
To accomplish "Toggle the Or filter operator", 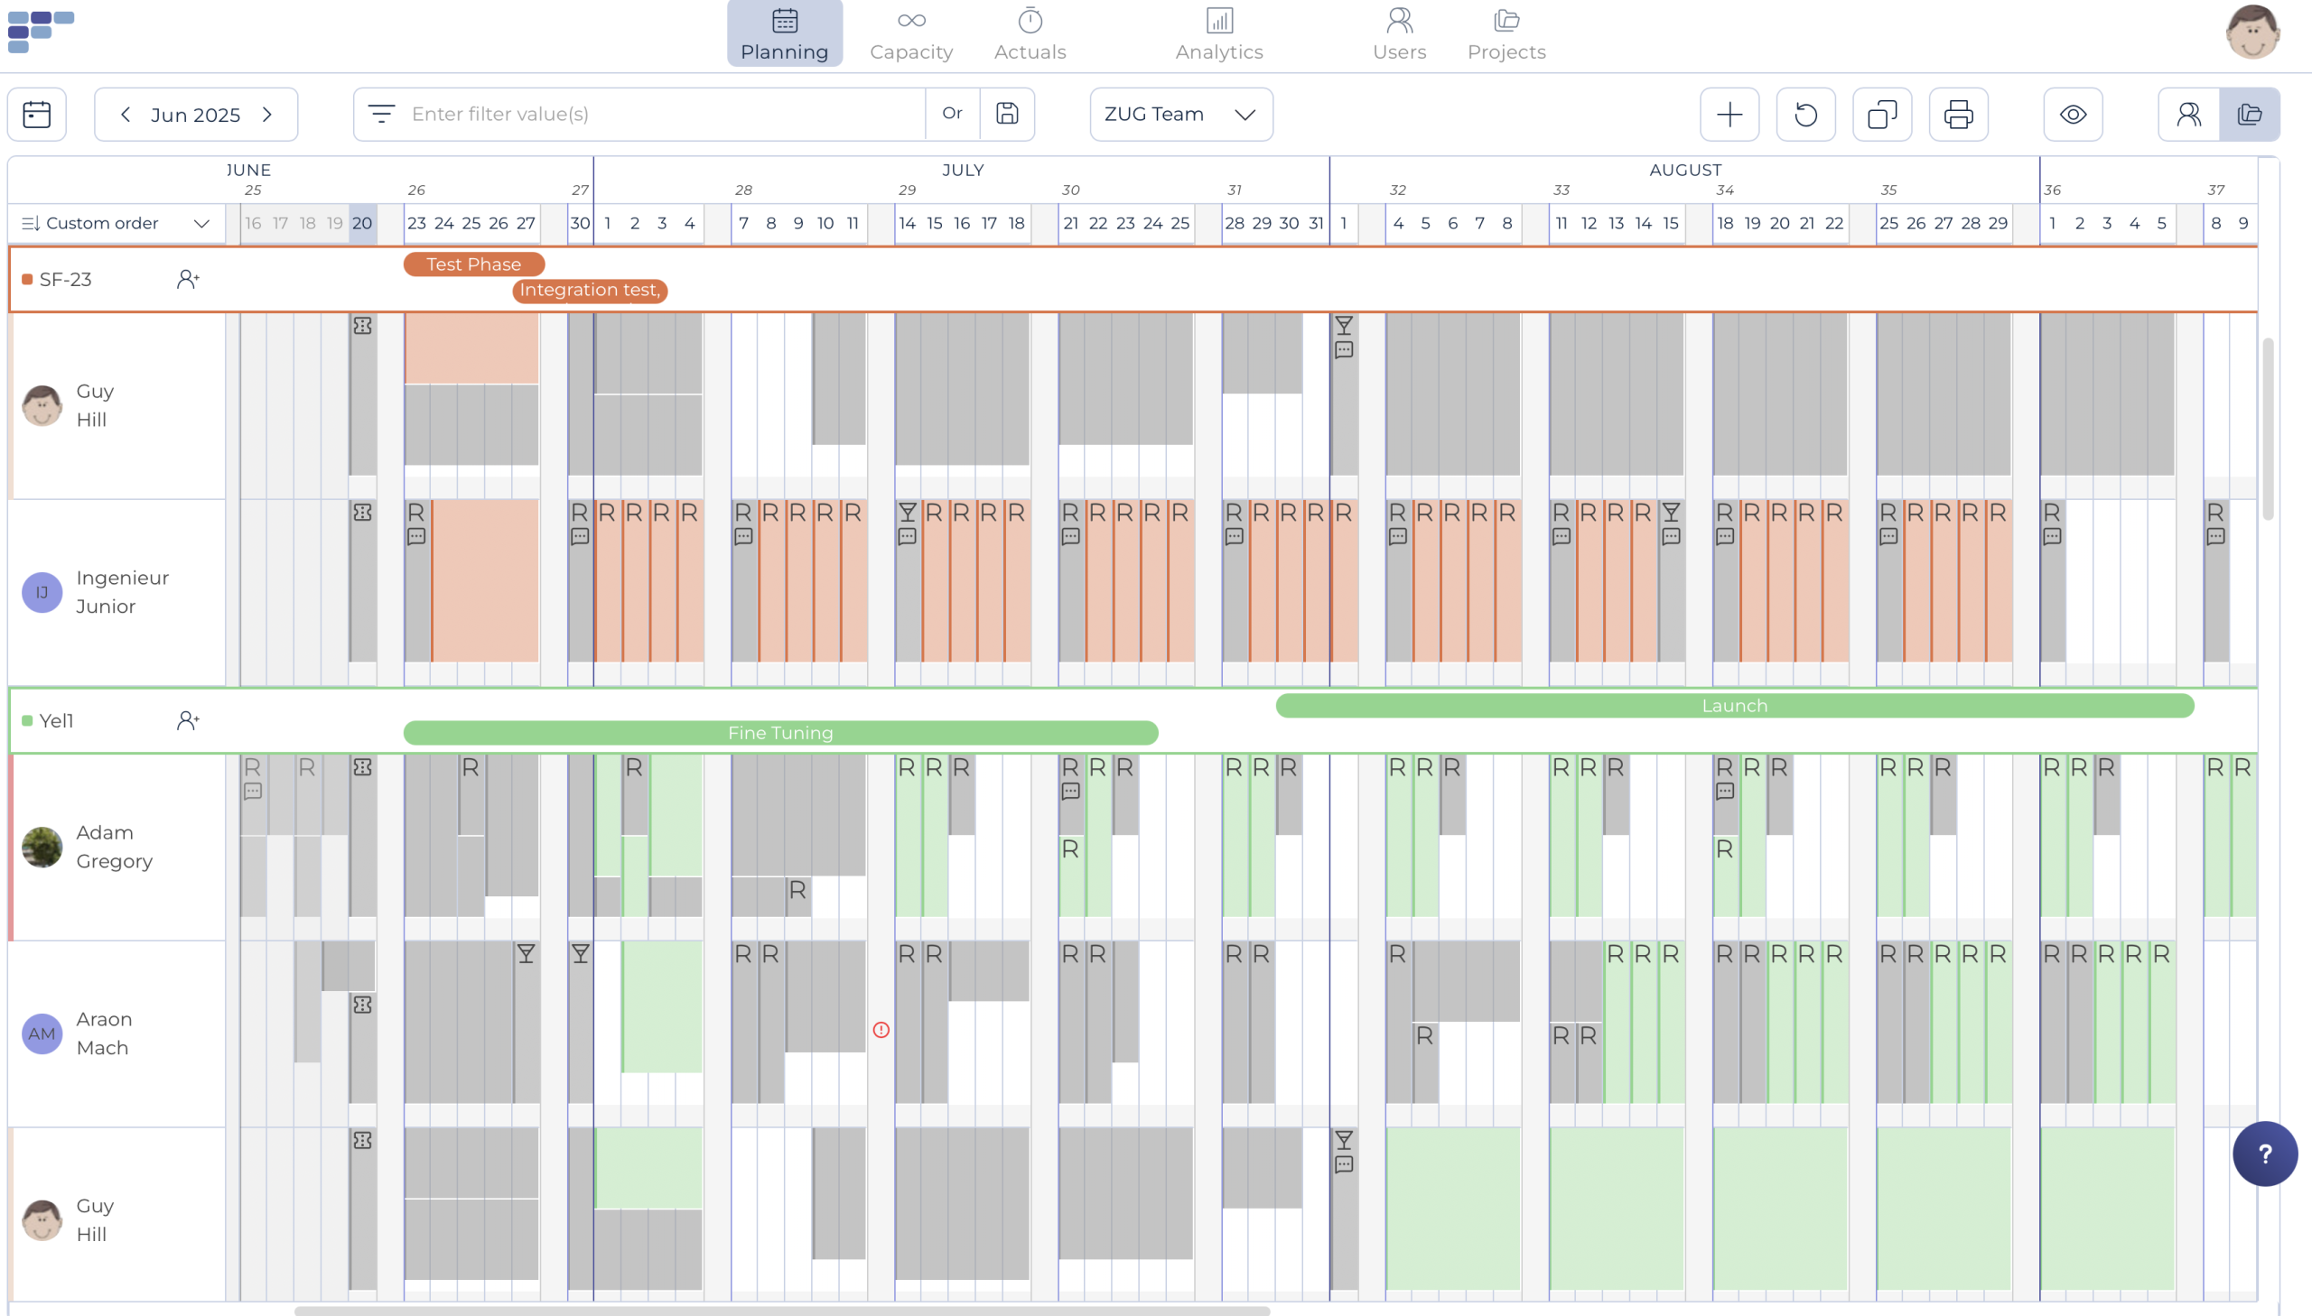I will (951, 114).
